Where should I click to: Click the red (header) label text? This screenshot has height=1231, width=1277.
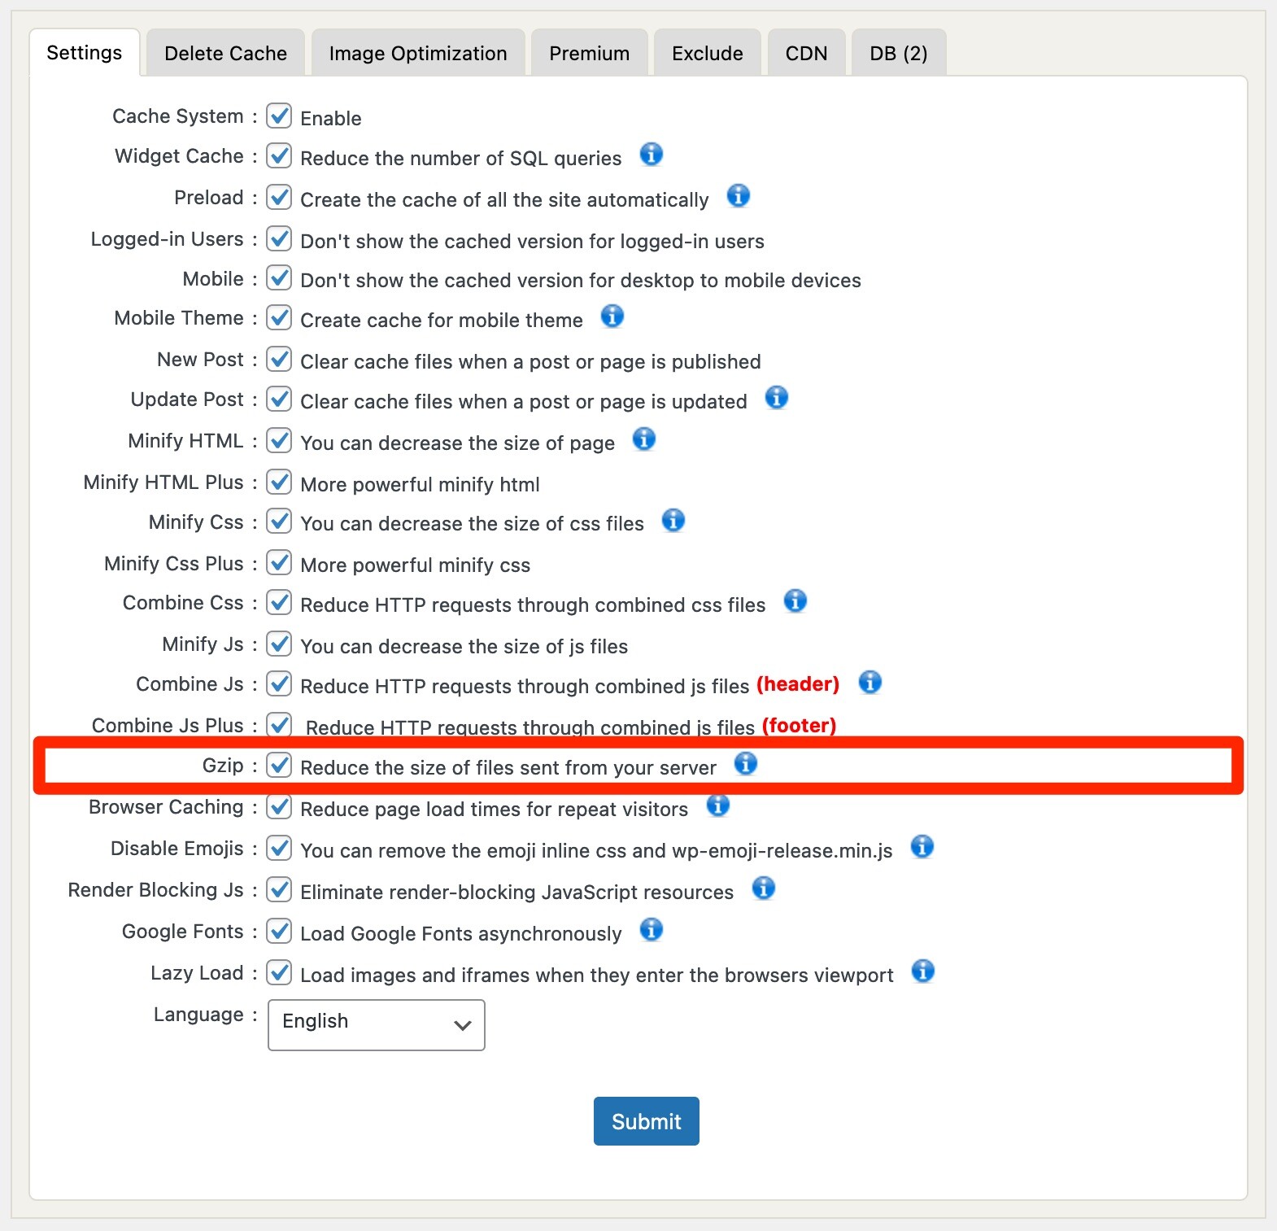coord(798,684)
